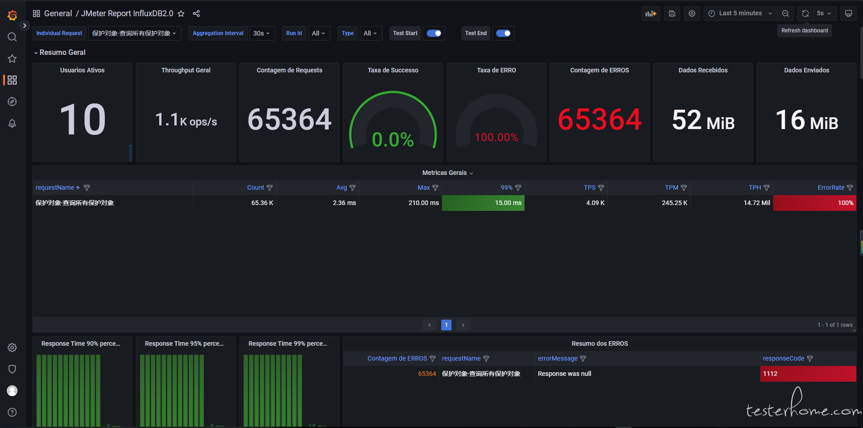
Task: Star the JMeter Report dashboard
Action: coord(181,13)
